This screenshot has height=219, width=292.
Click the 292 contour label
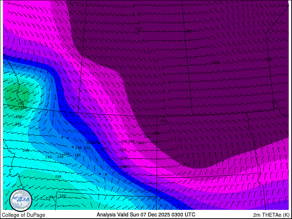point(49,157)
